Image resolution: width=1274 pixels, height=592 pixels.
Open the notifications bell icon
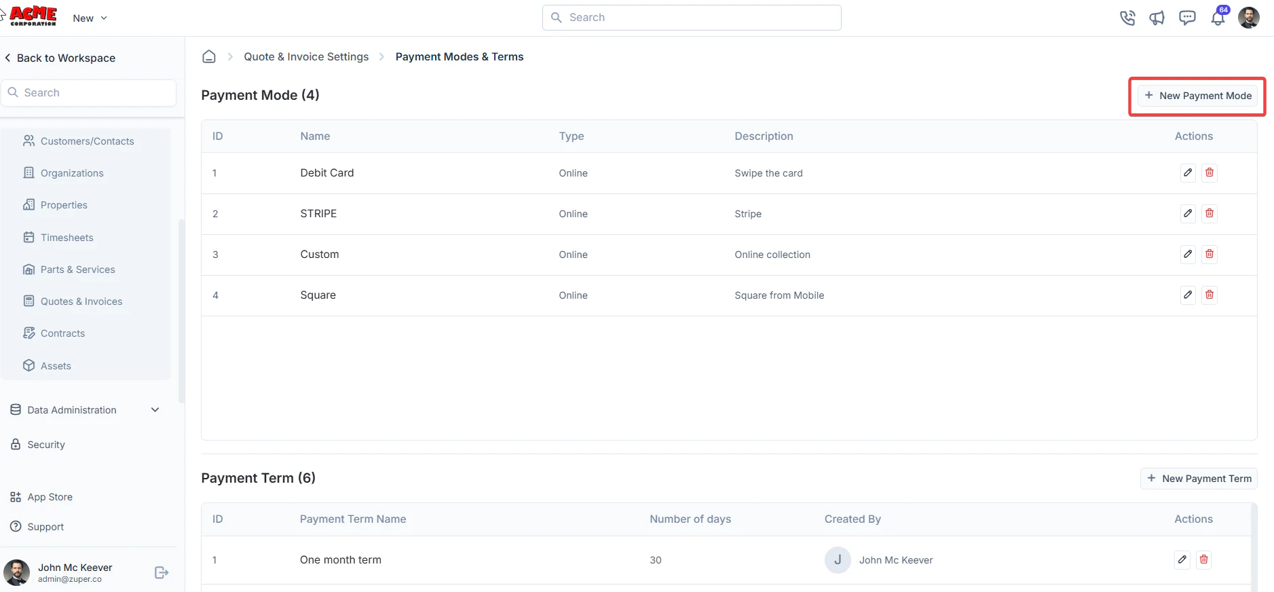pyautogui.click(x=1218, y=18)
